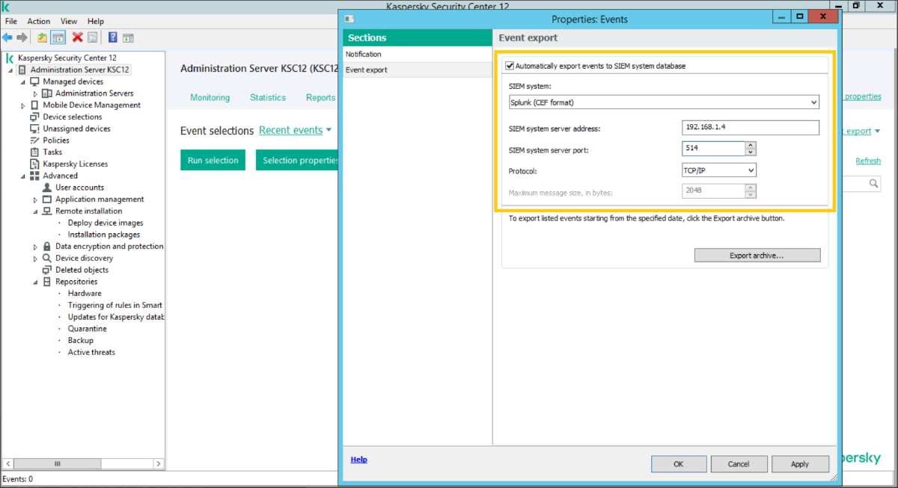Collapse the Administration Server KSC12 tree node
Image resolution: width=898 pixels, height=488 pixels.
point(10,70)
